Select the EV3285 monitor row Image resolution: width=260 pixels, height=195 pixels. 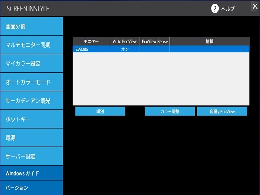161,49
